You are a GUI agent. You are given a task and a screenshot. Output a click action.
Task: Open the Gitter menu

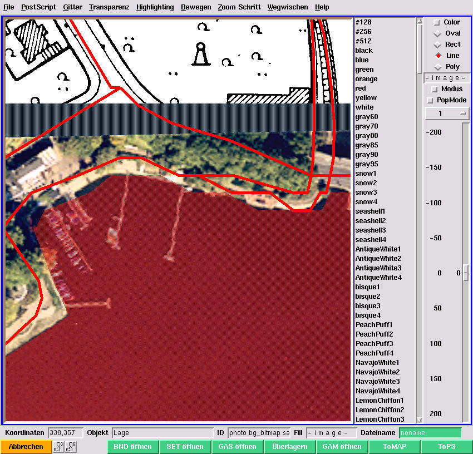pyautogui.click(x=72, y=7)
